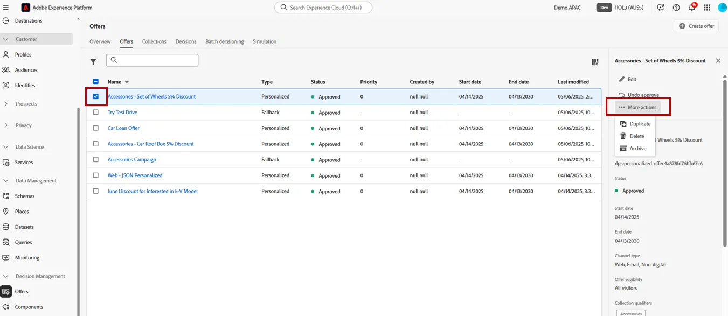Viewport: 728px width, 316px height.
Task: Select the Try Test Drive row checkbox
Action: 96,113
